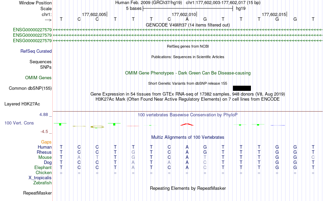Click the gray A mismatch in the Mouse row

click(79, 157)
